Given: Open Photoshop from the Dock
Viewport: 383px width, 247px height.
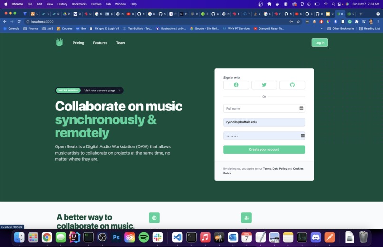Looking at the screenshot, I should (x=116, y=237).
